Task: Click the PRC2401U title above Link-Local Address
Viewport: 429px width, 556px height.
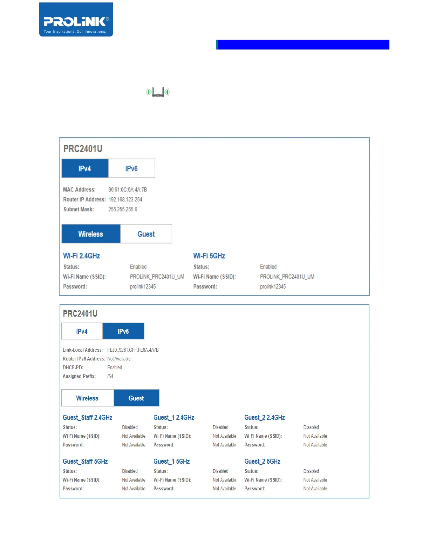Action: 80,313
